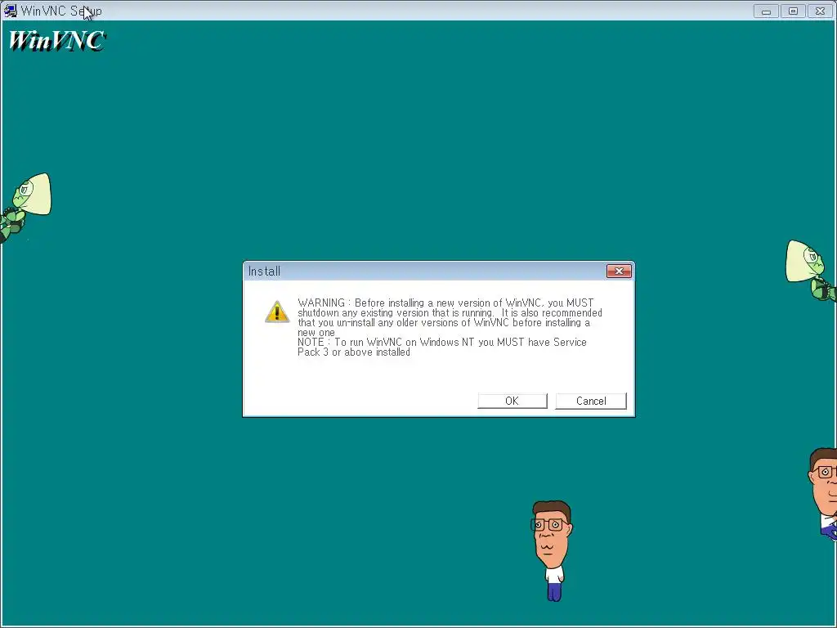Click the WinVNC logo text
Screen dimensions: 837x628
pyautogui.click(x=56, y=41)
